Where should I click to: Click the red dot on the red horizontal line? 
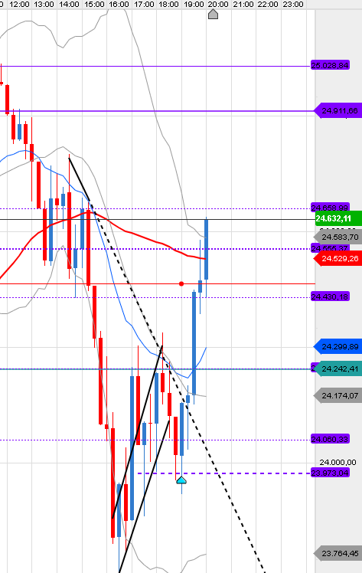181,283
